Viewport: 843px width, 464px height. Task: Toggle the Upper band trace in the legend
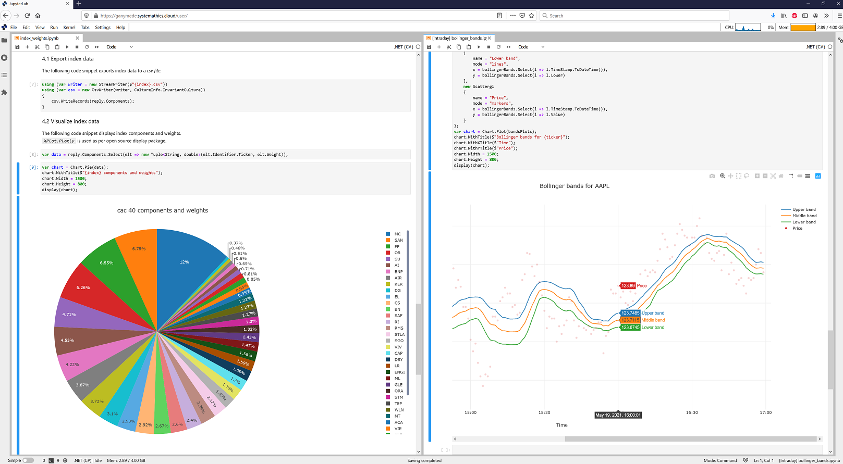pyautogui.click(x=803, y=209)
